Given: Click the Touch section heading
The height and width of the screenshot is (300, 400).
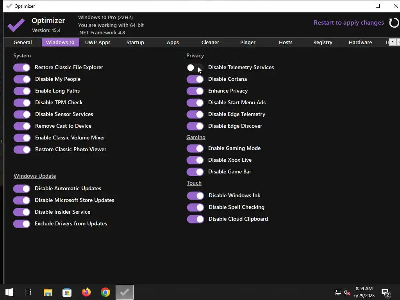Looking at the screenshot, I should point(194,183).
